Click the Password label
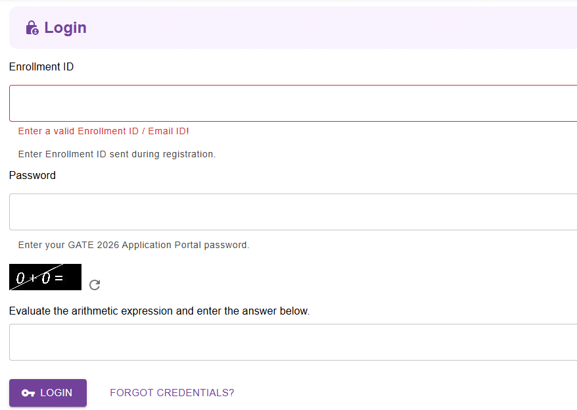577x410 pixels. click(x=32, y=175)
